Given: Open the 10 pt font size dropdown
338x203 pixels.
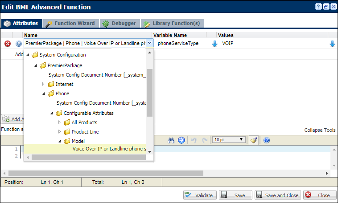Looking at the screenshot, I should point(229,140).
